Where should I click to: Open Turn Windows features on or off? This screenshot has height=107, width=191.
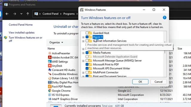coord(25,39)
